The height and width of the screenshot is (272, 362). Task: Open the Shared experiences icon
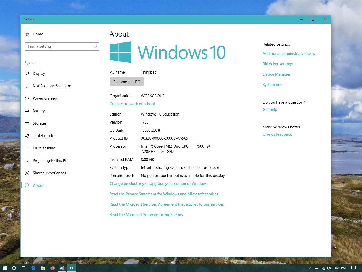click(x=27, y=173)
